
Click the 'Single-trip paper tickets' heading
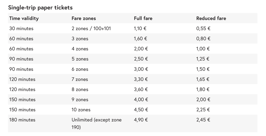pos(40,8)
